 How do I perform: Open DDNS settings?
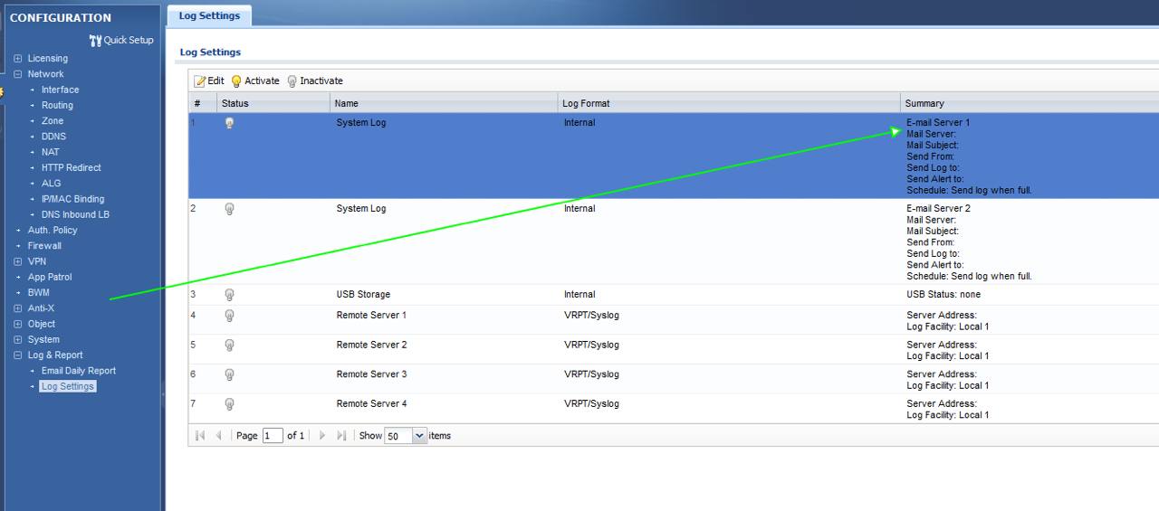53,137
